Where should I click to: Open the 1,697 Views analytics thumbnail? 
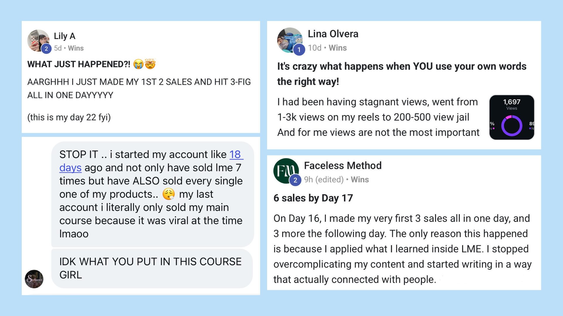(x=512, y=117)
